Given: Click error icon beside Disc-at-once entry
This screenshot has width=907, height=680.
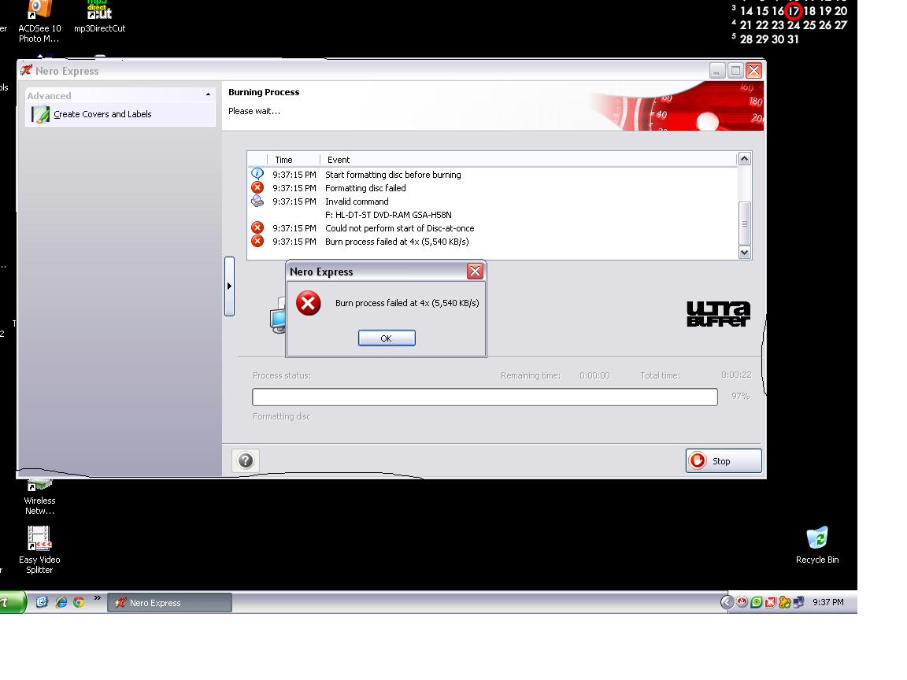Looking at the screenshot, I should coord(257,227).
